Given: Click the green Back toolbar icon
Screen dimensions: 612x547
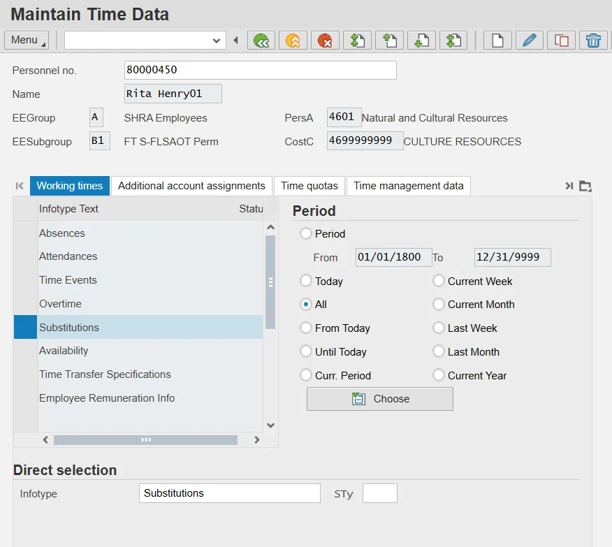Looking at the screenshot, I should pos(261,41).
